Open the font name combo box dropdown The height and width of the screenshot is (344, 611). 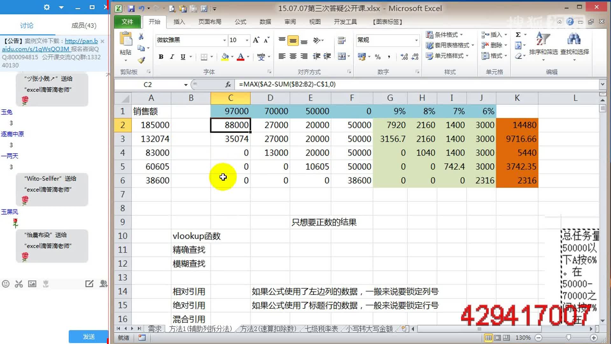pos(224,40)
